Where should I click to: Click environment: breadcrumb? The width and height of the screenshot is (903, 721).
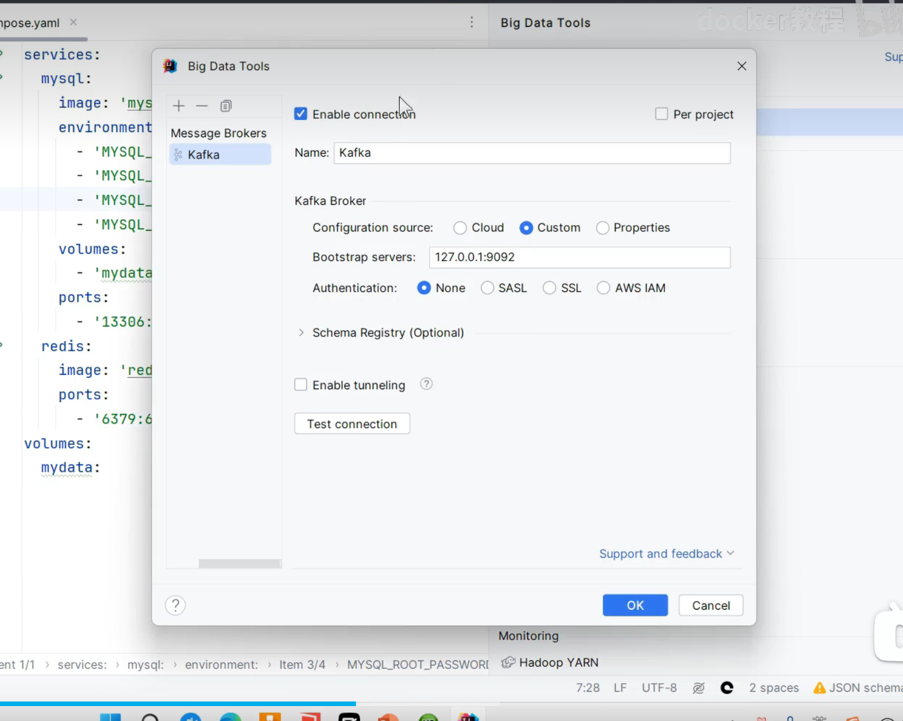tap(221, 665)
